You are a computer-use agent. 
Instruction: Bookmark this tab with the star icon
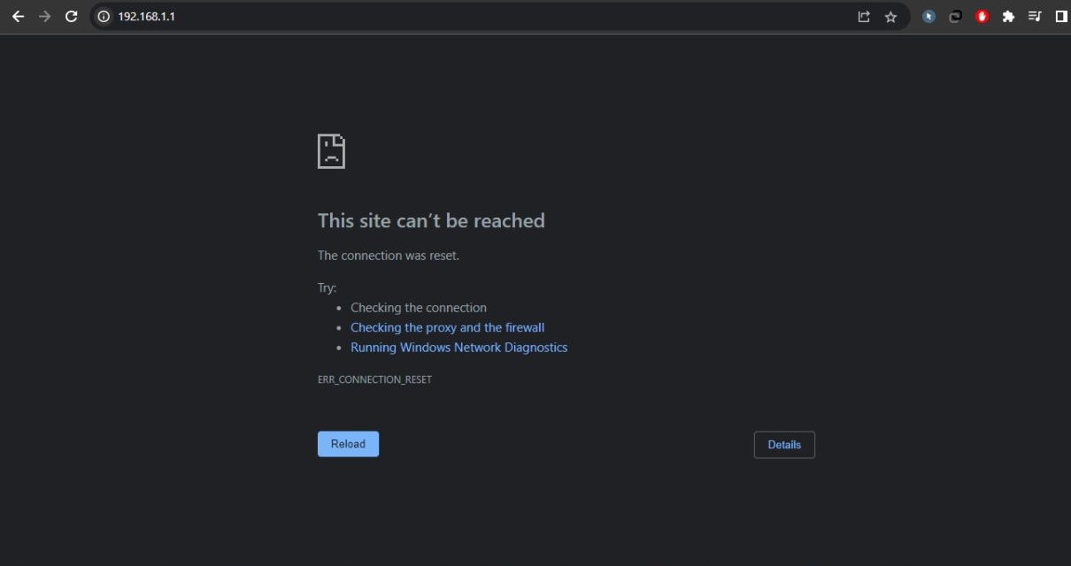(x=890, y=17)
